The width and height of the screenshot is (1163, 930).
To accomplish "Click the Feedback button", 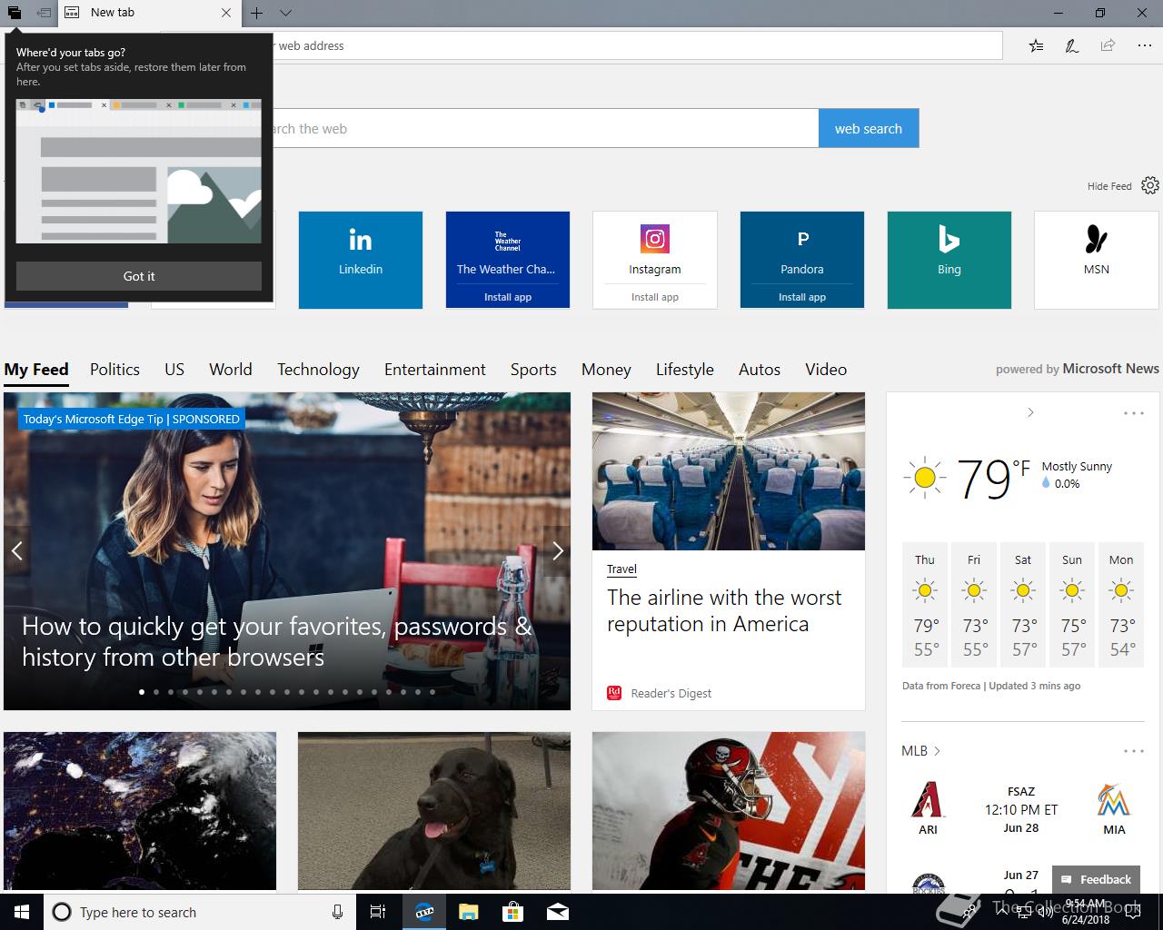I will pos(1096,879).
